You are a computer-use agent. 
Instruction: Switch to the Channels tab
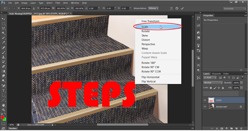[216, 74]
